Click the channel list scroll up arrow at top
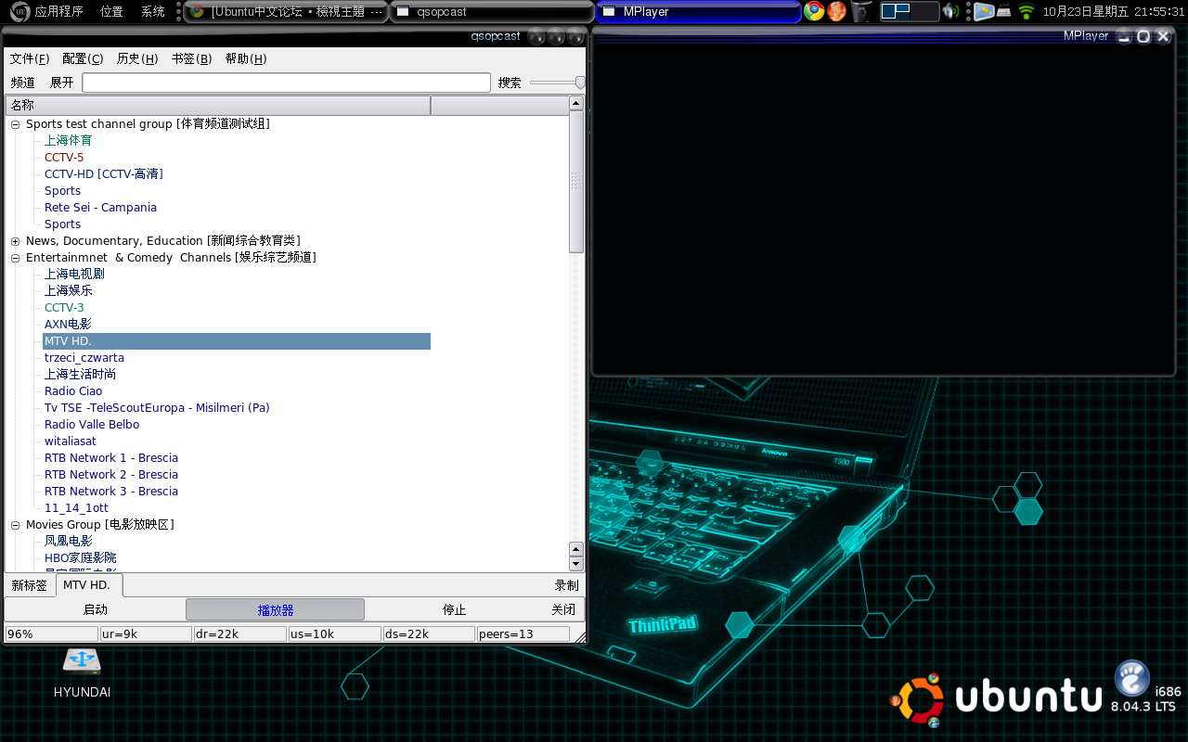Screen dimensions: 1188x742 click(576, 104)
